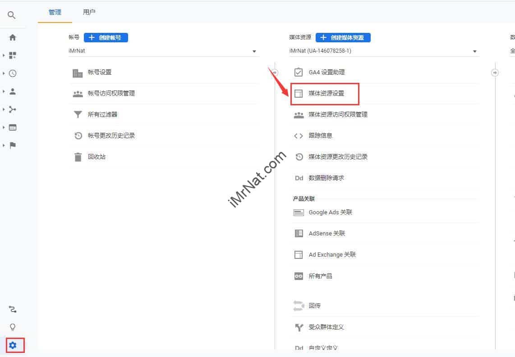The height and width of the screenshot is (357, 515).
Task: Click the building icon for 帐号设置
Action: [78, 73]
